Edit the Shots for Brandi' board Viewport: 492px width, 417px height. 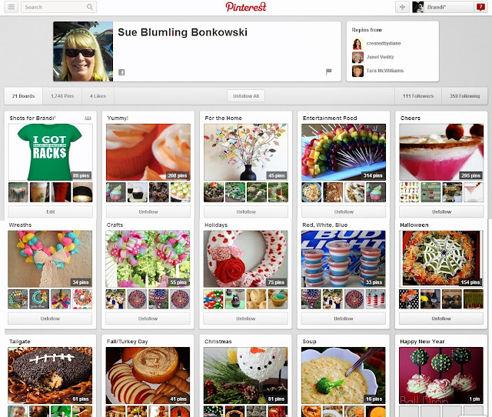(51, 212)
